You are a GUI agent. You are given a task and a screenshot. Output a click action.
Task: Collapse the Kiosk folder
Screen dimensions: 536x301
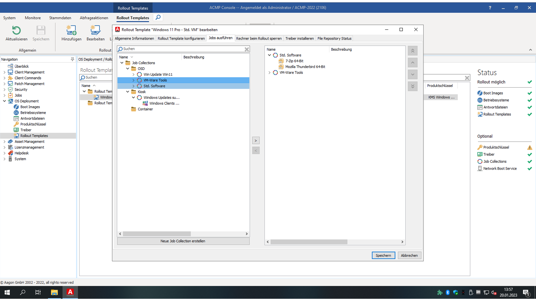coord(128,92)
